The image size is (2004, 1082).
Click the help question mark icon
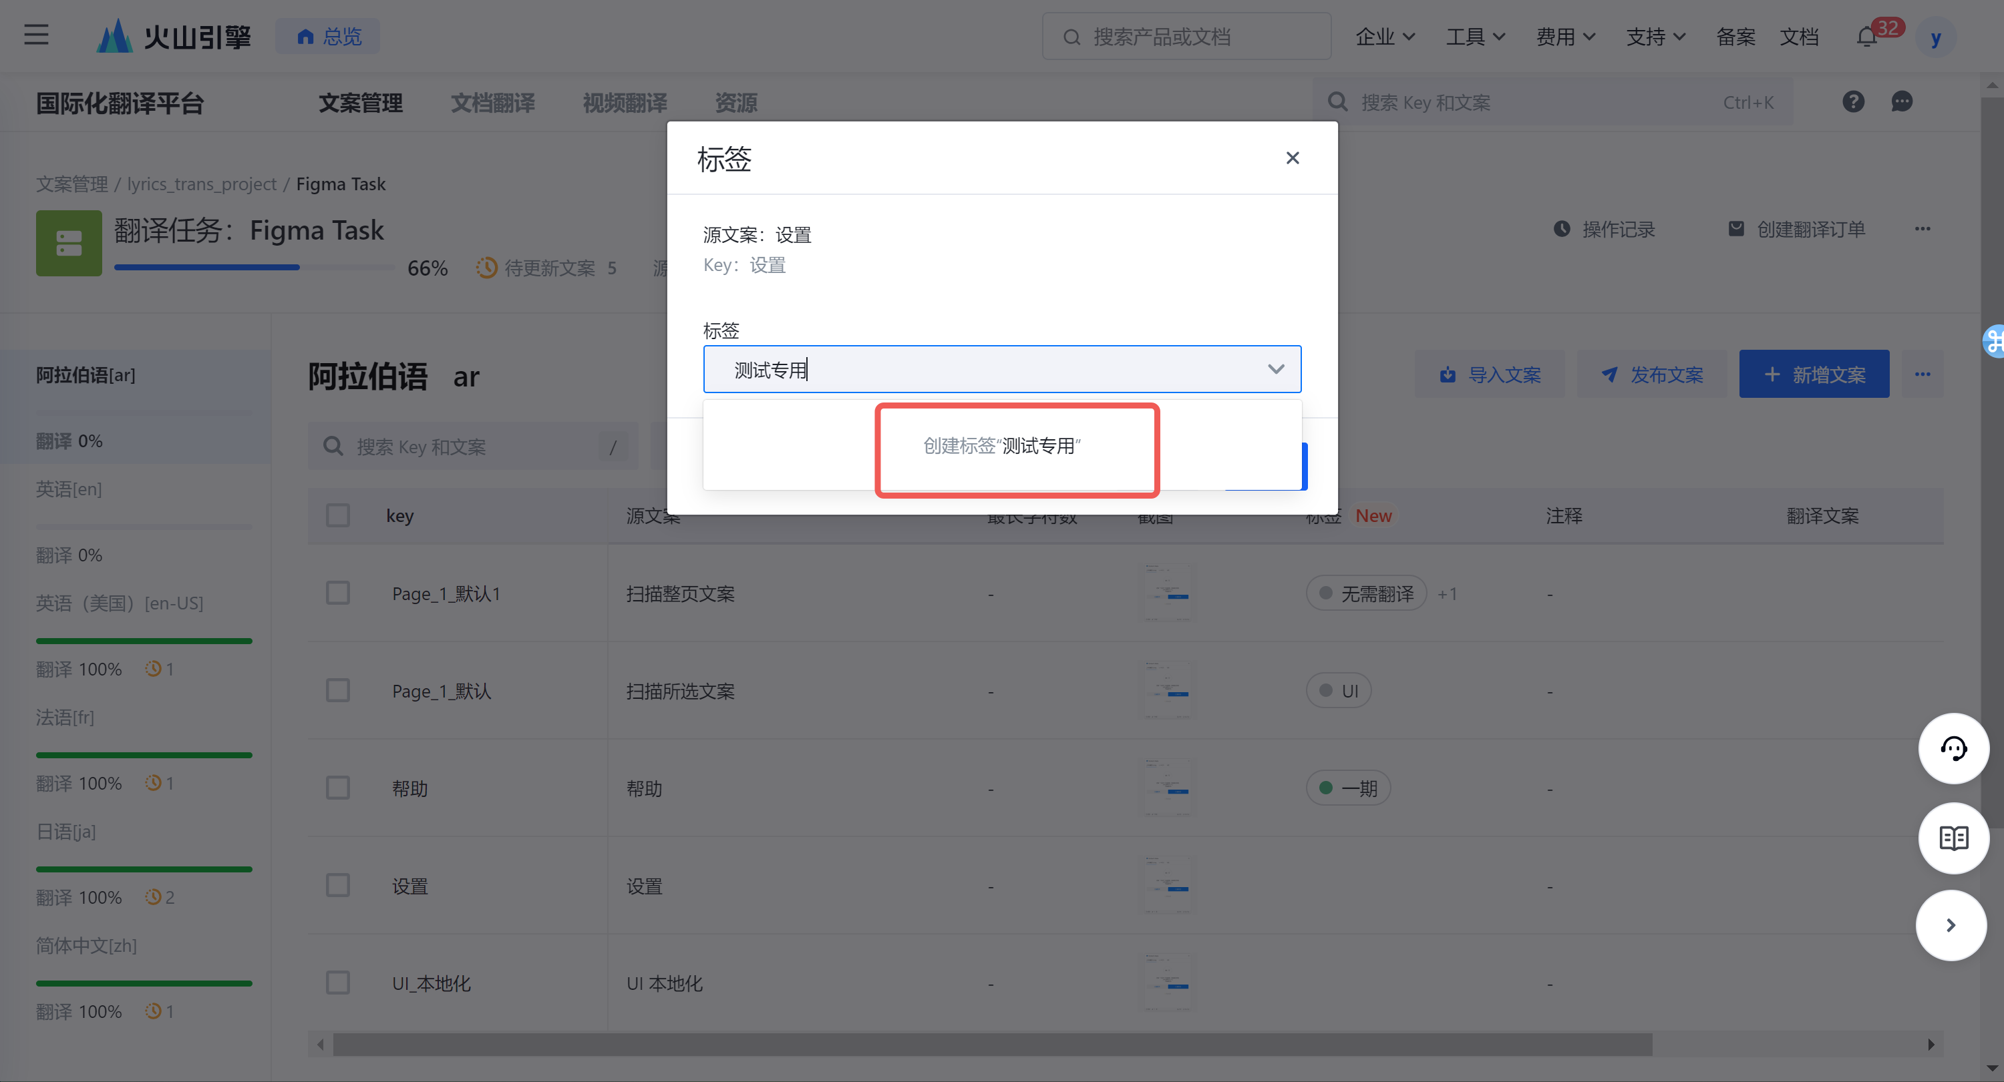pos(1853,102)
